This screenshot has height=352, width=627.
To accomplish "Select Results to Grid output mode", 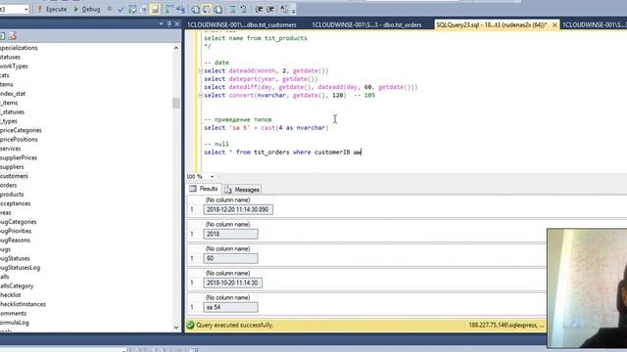I will coord(207,9).
